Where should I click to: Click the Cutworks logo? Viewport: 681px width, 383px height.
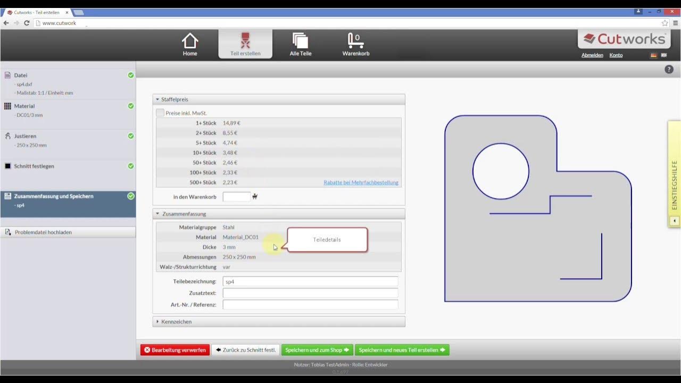(x=624, y=39)
